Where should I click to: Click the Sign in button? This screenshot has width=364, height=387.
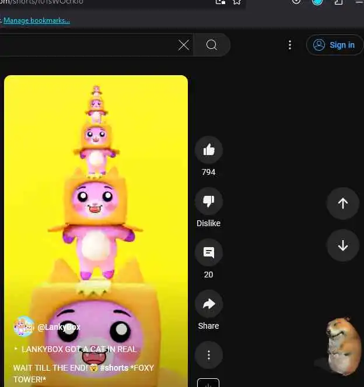tap(334, 45)
